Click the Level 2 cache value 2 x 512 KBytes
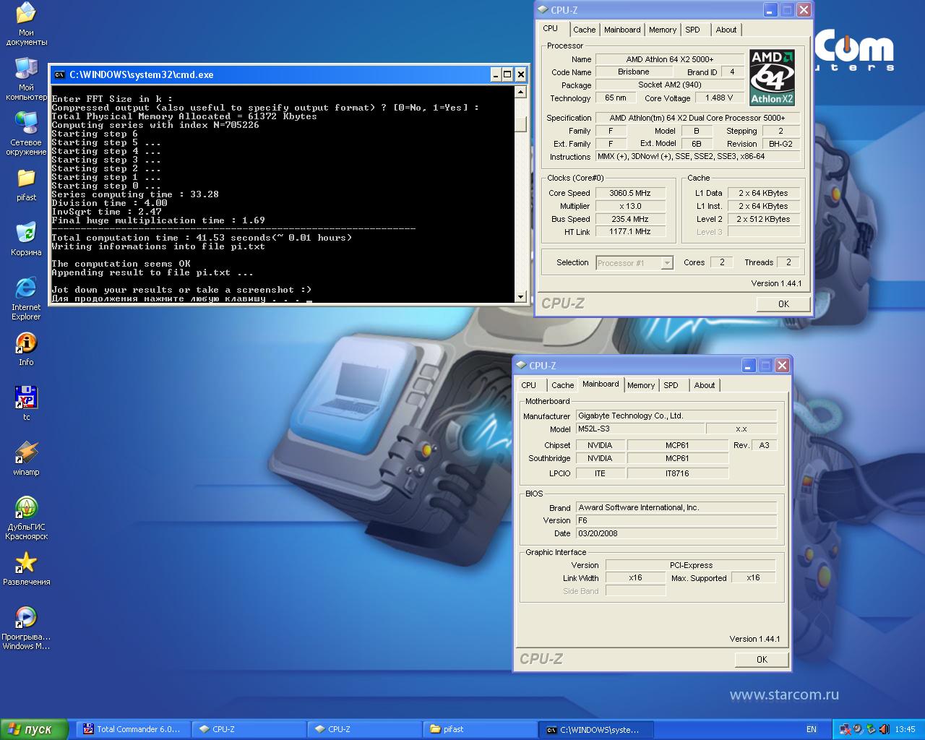The width and height of the screenshot is (925, 740). pyautogui.click(x=763, y=219)
